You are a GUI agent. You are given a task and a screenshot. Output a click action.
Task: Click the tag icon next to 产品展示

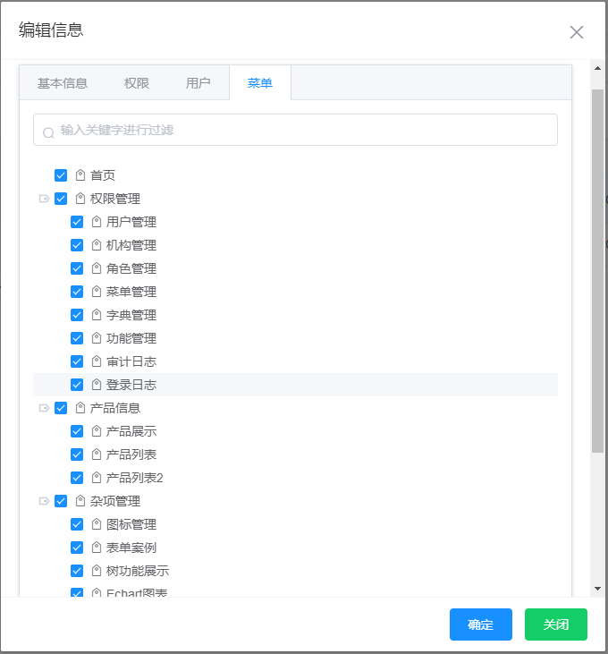[97, 431]
